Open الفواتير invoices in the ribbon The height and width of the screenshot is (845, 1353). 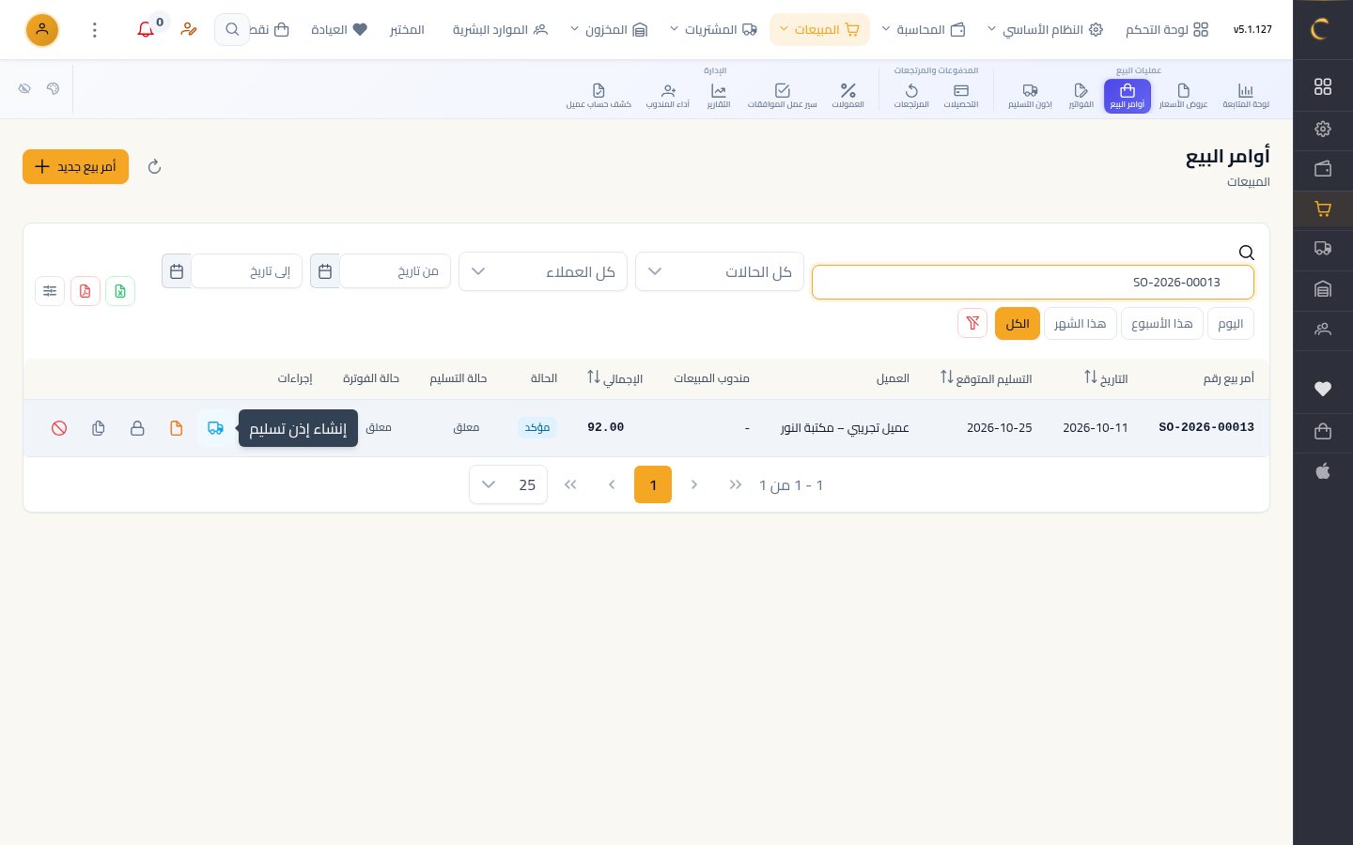click(1081, 96)
